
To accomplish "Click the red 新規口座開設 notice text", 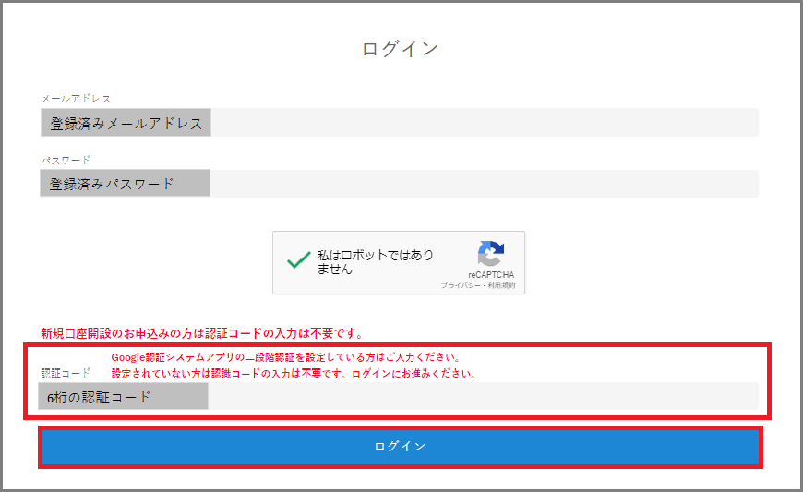I will 202,333.
